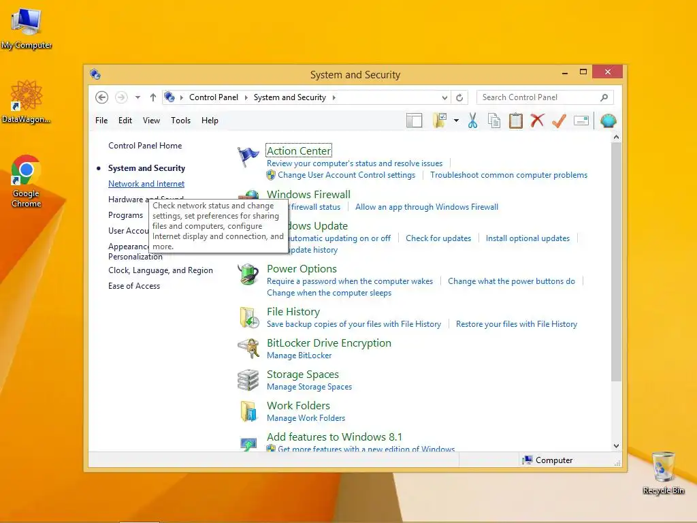This screenshot has height=523, width=697.
Task: Click the scrollbar down arrow
Action: pyautogui.click(x=616, y=445)
